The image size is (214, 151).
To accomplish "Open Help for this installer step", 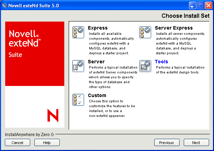I will pos(47,143).
